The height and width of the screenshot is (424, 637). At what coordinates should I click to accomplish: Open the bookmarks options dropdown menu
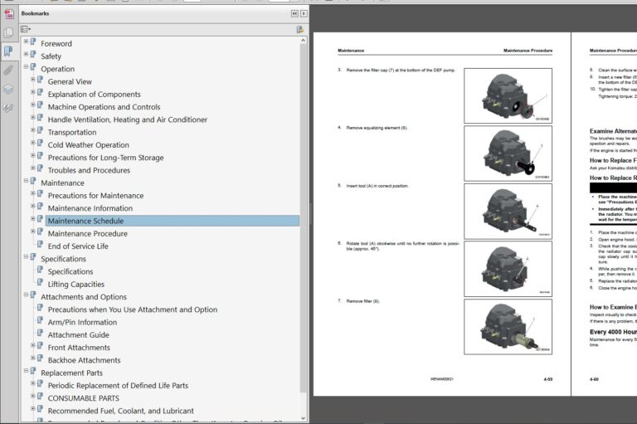(26, 29)
